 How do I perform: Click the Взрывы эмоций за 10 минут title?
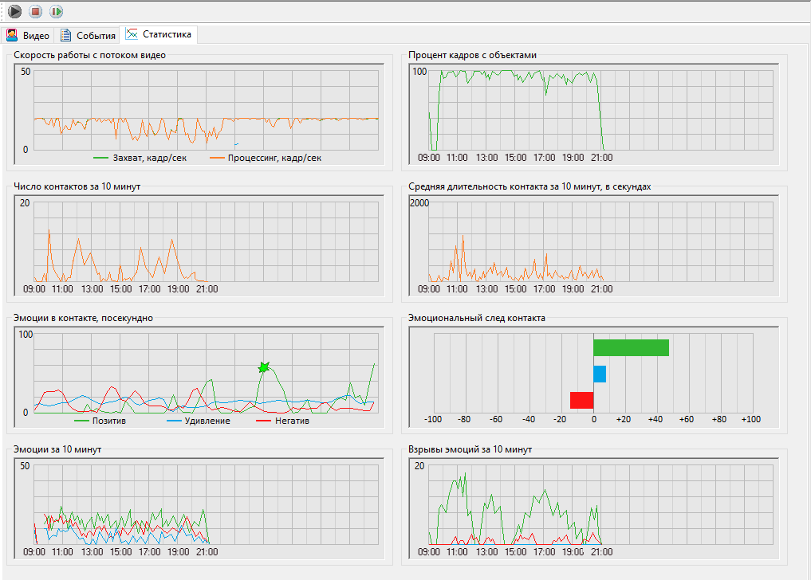click(x=470, y=449)
